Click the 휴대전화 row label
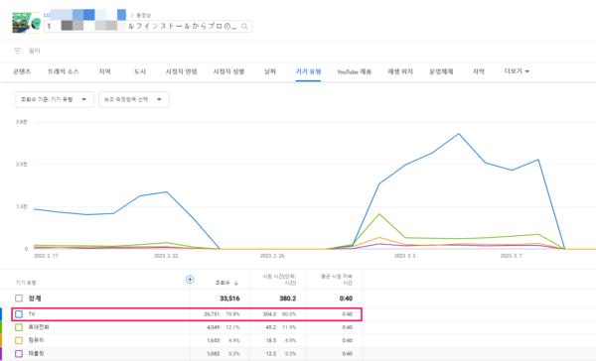Viewport: 596px width, 361px height. point(39,327)
